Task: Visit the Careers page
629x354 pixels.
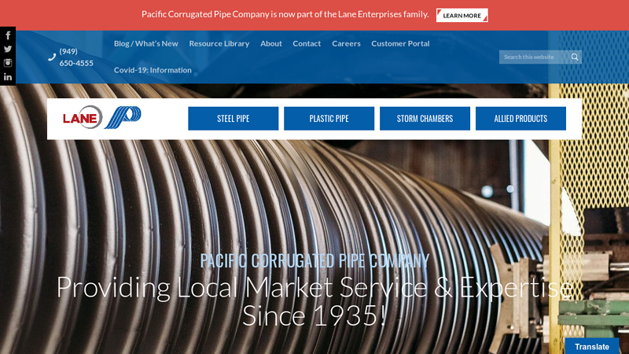Action: pyautogui.click(x=346, y=43)
